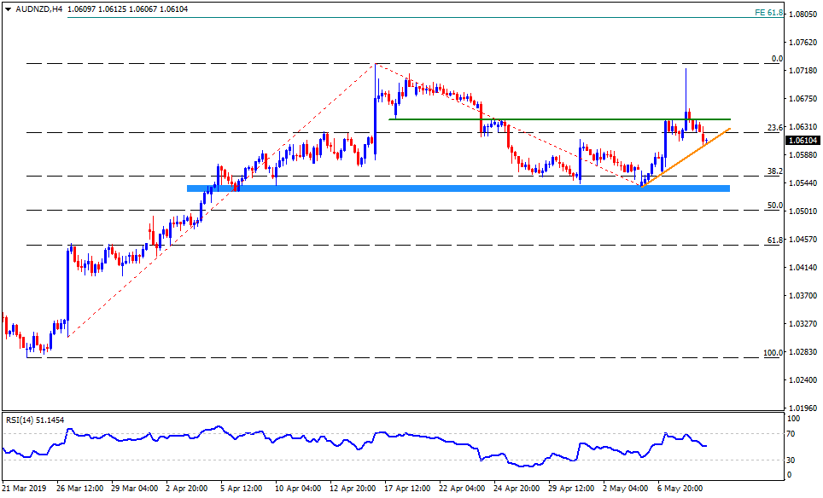Click the current price label 1.06104
Image resolution: width=823 pixels, height=498 pixels.
[x=803, y=141]
